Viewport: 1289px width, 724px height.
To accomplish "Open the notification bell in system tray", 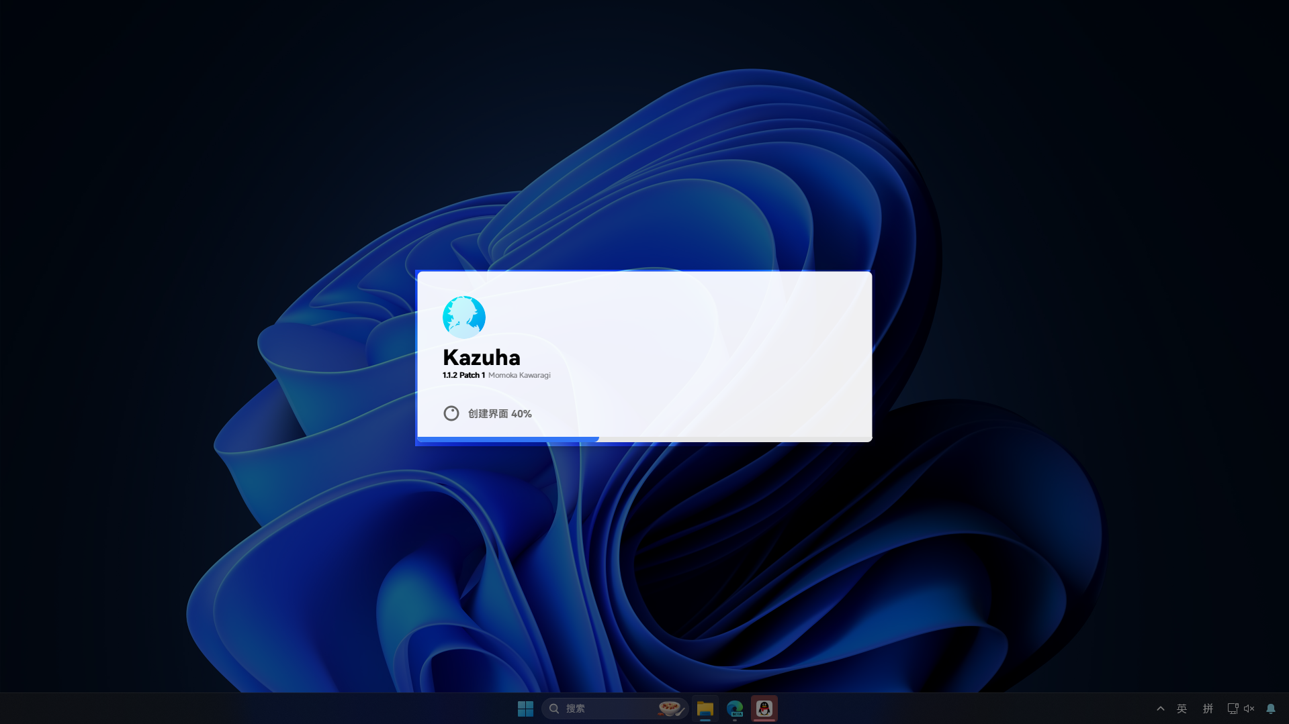I will [x=1271, y=709].
